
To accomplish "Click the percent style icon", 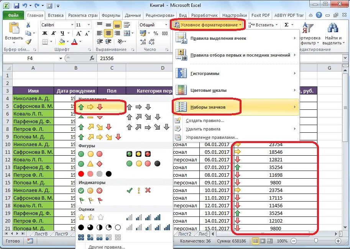I will (156, 33).
